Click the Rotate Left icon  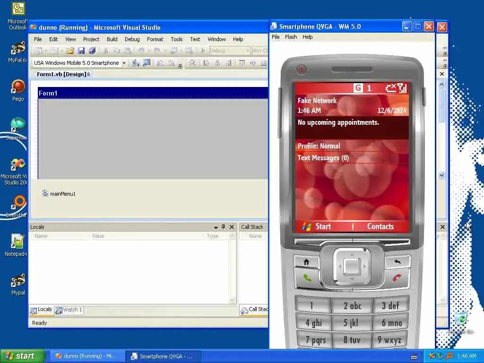tap(160, 63)
